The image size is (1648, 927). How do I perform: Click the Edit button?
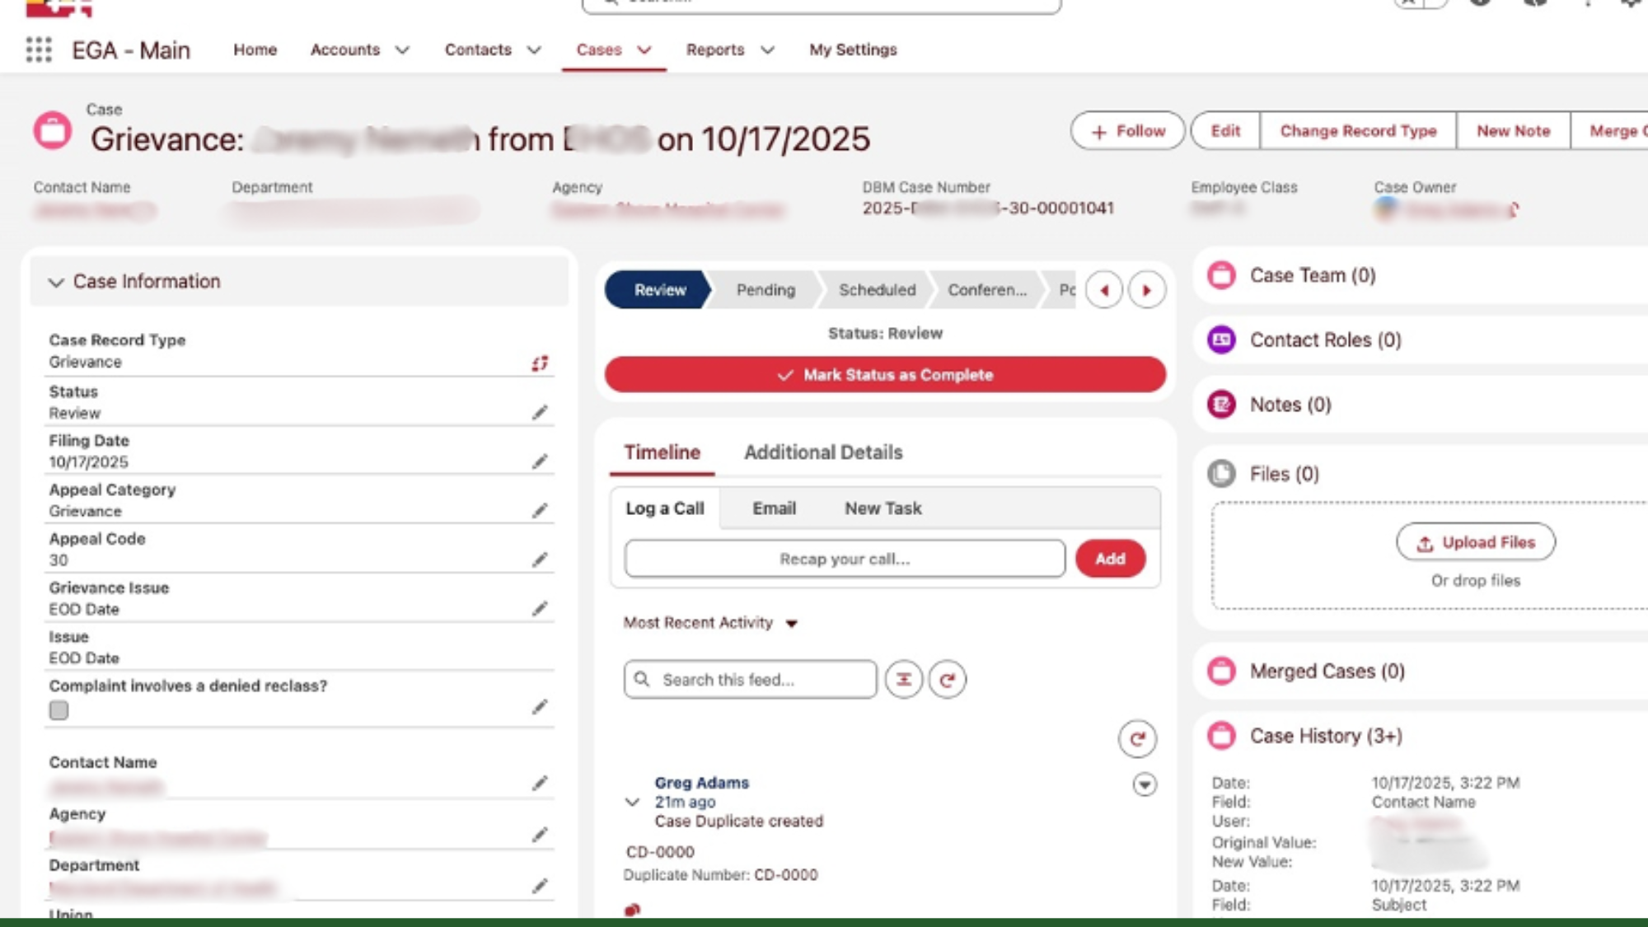[1225, 131]
